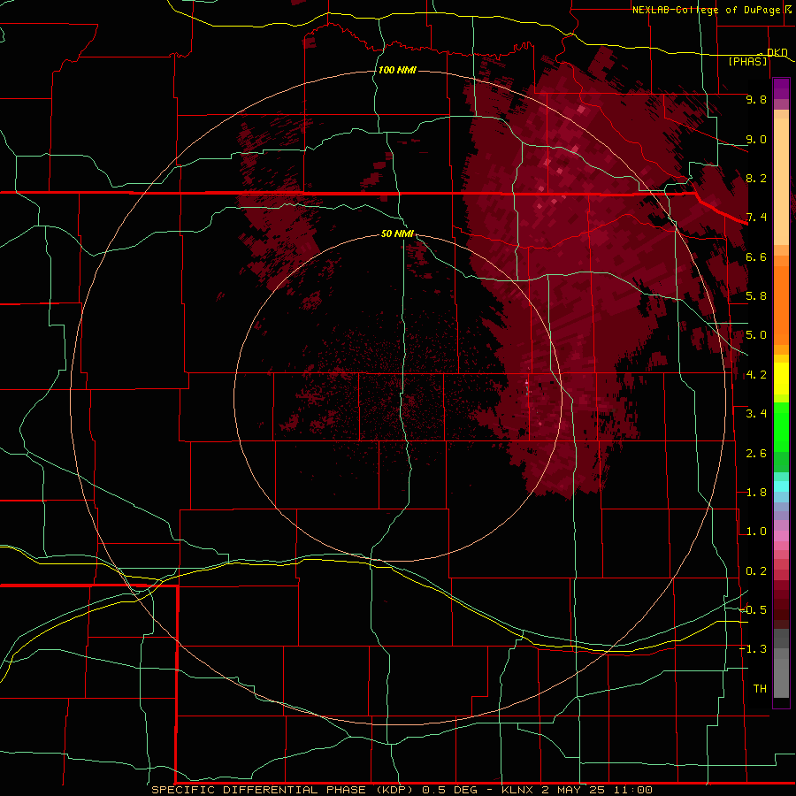Pick the yellow color bar segment
Image resolution: width=796 pixels, height=796 pixels.
[781, 379]
